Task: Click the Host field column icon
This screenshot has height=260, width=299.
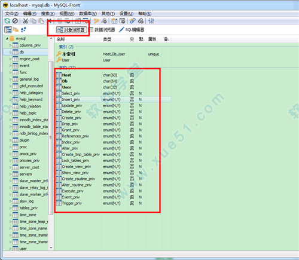Action: (x=59, y=75)
